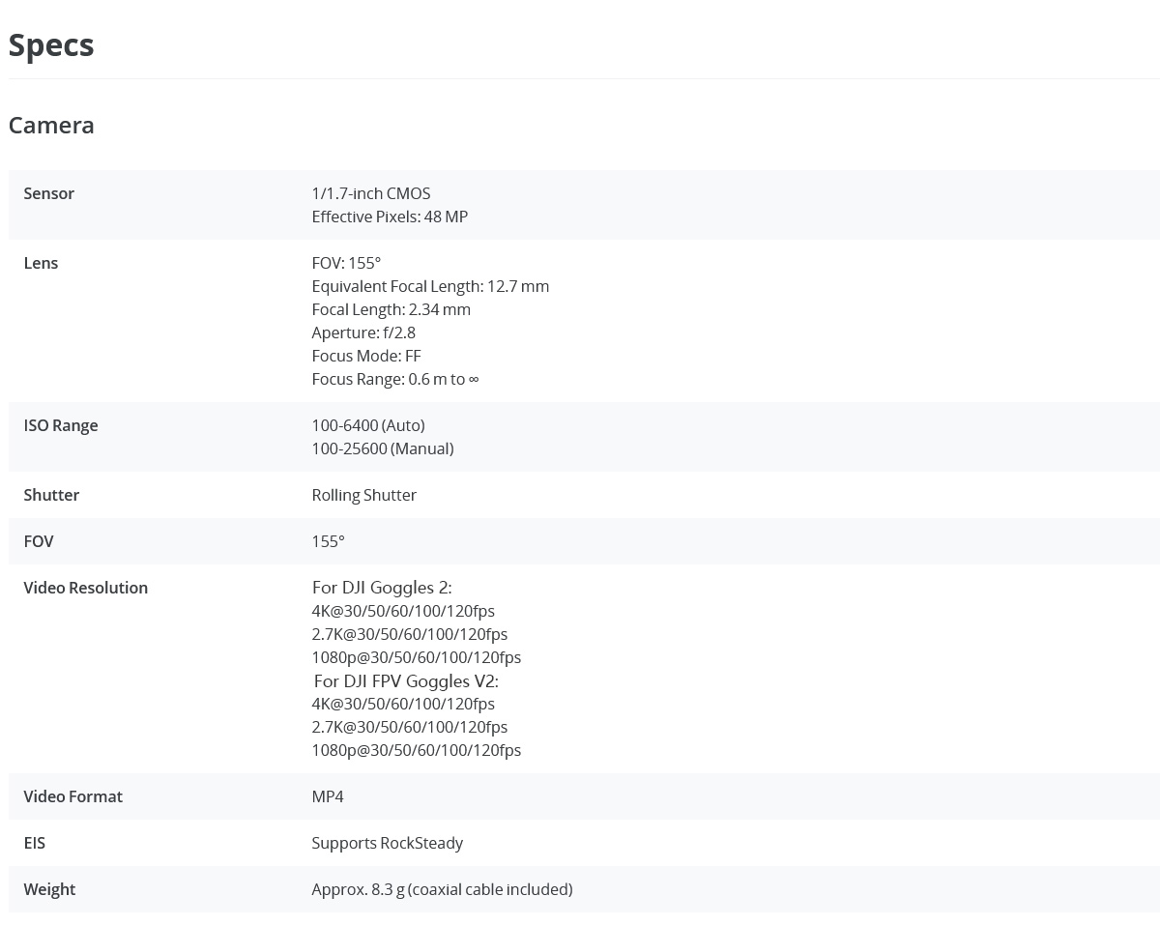
Task: Select the Sensor row label
Action: point(48,193)
